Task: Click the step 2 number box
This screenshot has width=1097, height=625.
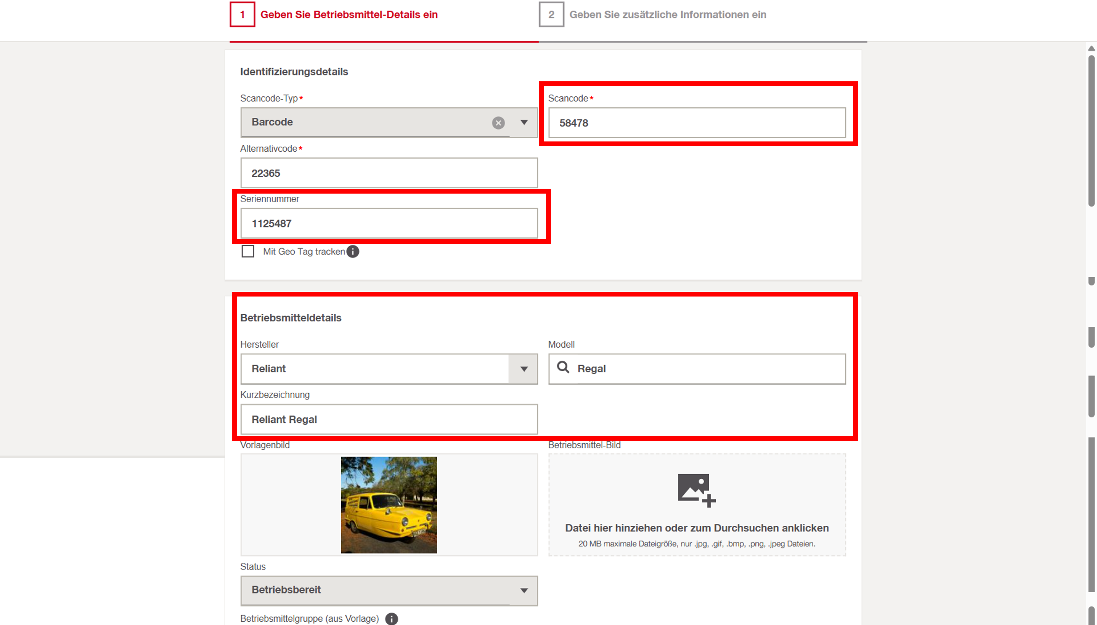Action: (551, 15)
